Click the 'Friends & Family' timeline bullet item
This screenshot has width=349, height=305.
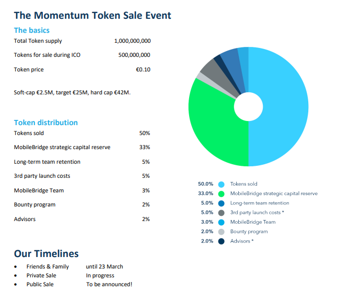coord(48,266)
